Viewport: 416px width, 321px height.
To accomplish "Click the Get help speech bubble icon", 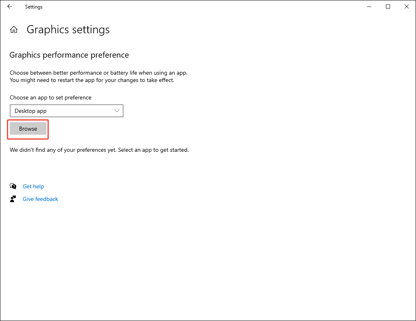I will [13, 186].
